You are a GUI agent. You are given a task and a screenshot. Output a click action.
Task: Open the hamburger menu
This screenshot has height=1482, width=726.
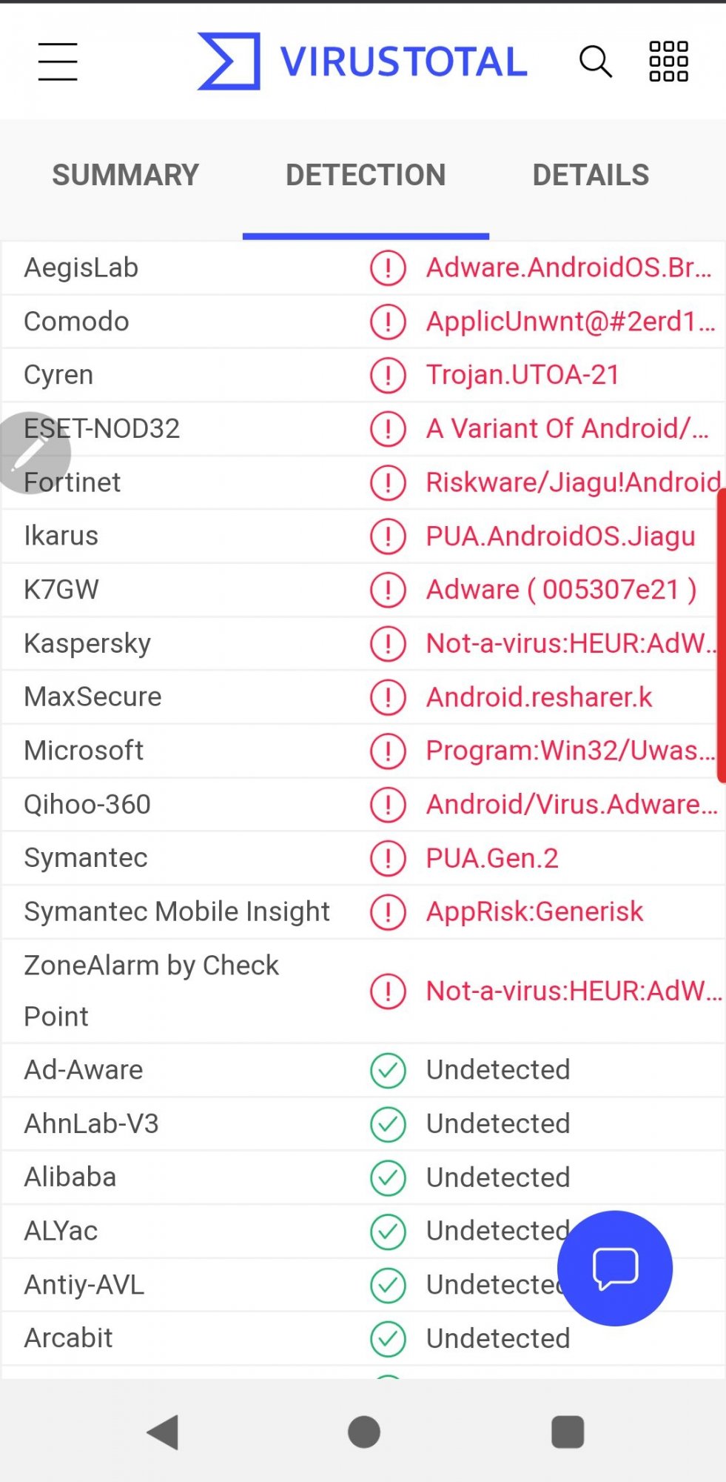click(58, 62)
